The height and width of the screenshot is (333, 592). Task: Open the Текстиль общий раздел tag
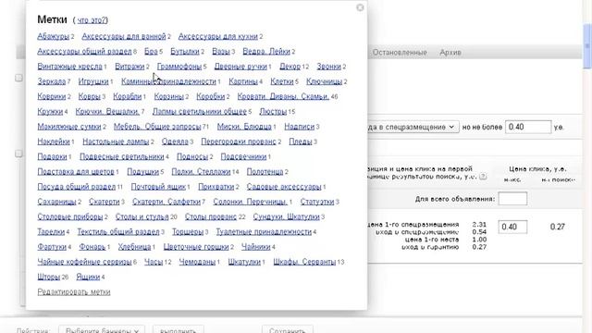point(118,232)
